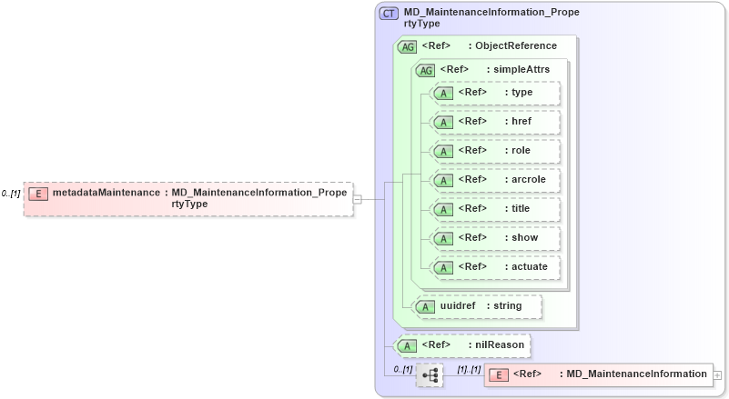Click the AG icon beside ObjectReference
The height and width of the screenshot is (399, 729).
[x=407, y=47]
